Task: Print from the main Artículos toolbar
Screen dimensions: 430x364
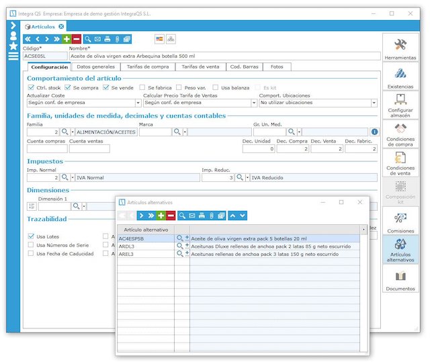Action: [x=107, y=39]
